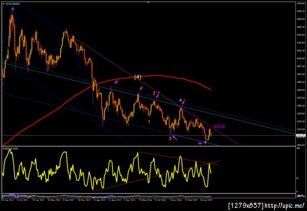Click the RSI 100 level label
The height and width of the screenshot is (211, 307).
(298, 149)
